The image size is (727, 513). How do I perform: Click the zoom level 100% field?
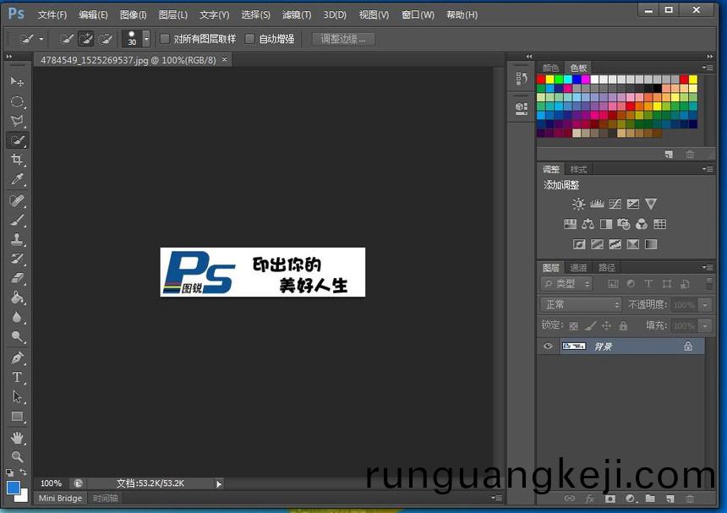51,483
